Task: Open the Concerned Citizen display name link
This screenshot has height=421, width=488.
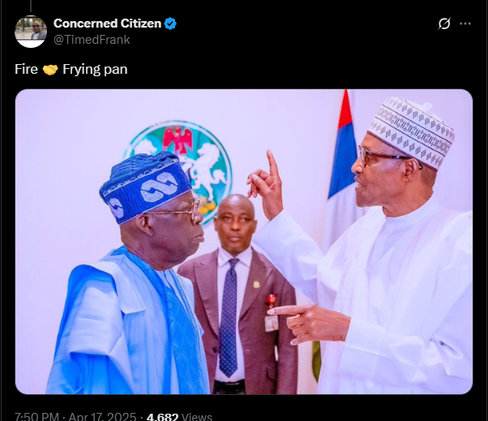Action: click(x=107, y=24)
